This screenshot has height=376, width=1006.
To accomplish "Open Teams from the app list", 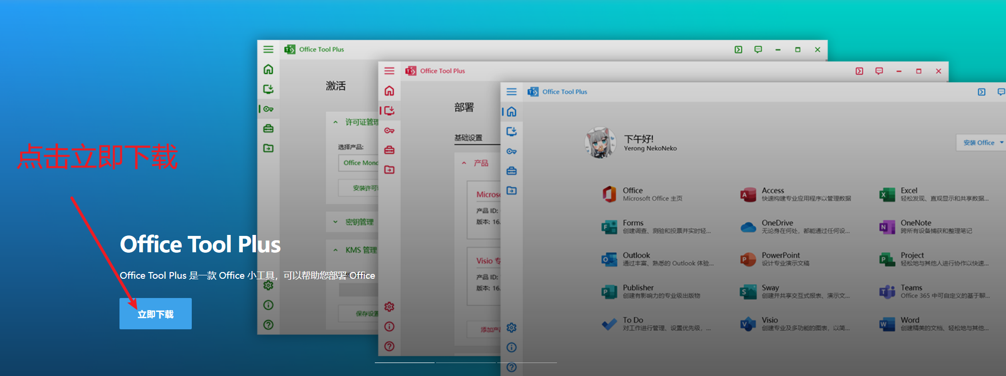I will 934,291.
